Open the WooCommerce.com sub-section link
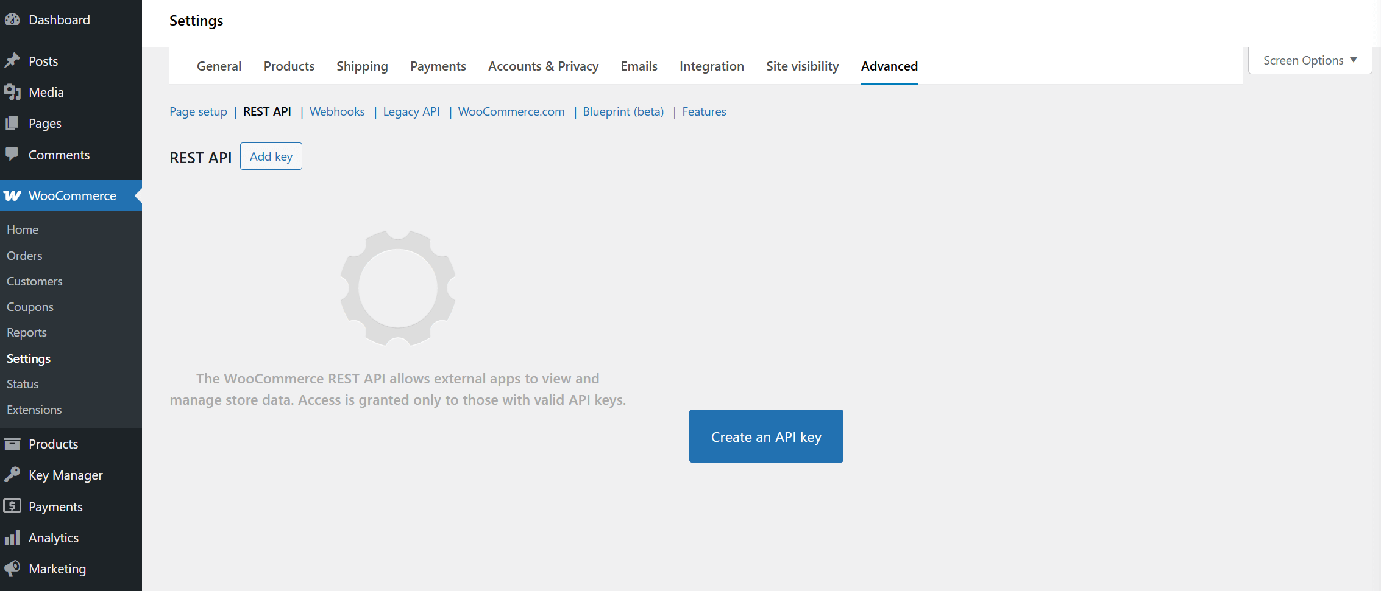Viewport: 1381px width, 591px height. [x=511, y=111]
